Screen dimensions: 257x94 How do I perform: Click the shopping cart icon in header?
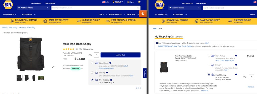(x=139, y=2)
